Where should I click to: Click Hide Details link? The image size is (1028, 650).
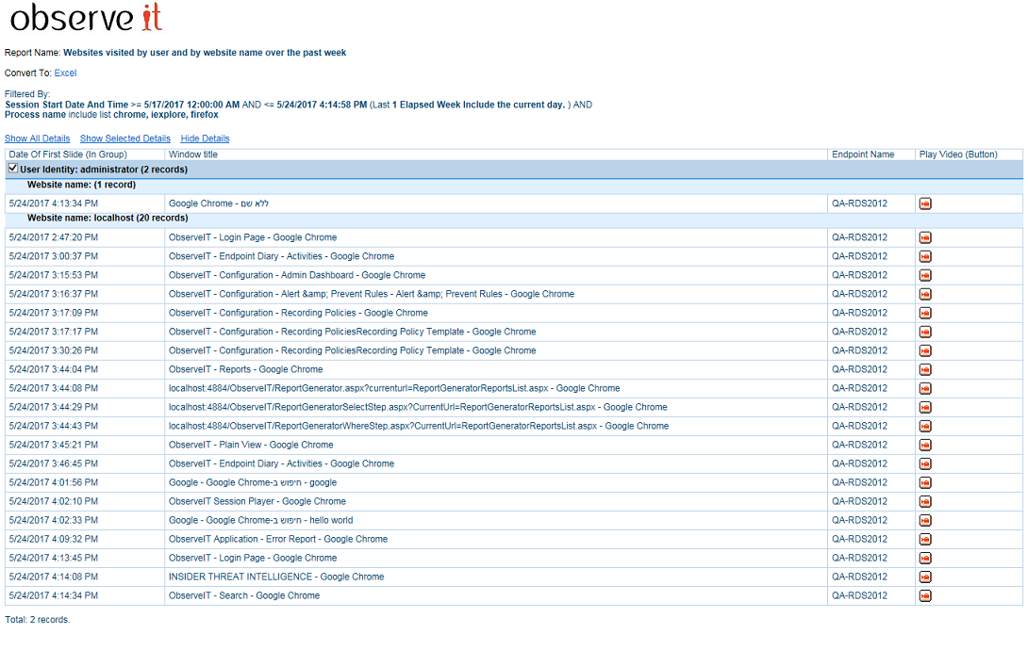pos(205,138)
